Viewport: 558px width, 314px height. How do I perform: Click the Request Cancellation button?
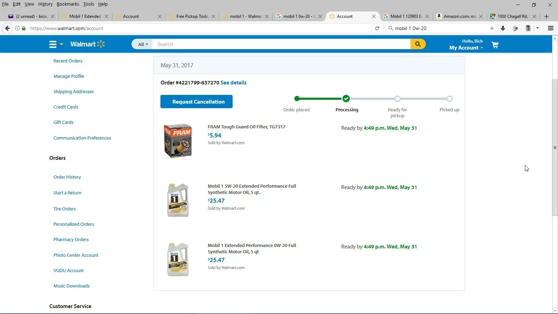pyautogui.click(x=196, y=102)
